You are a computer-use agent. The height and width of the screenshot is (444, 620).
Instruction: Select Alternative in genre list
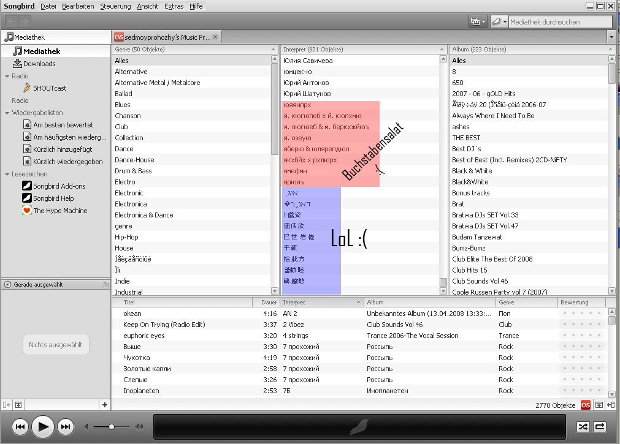tap(192, 72)
